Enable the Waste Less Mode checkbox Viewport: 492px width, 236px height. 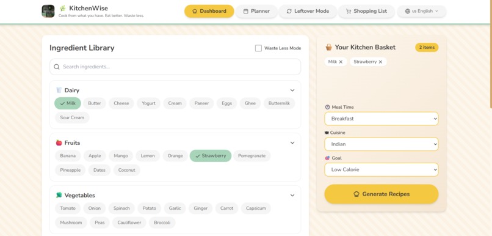(x=258, y=48)
